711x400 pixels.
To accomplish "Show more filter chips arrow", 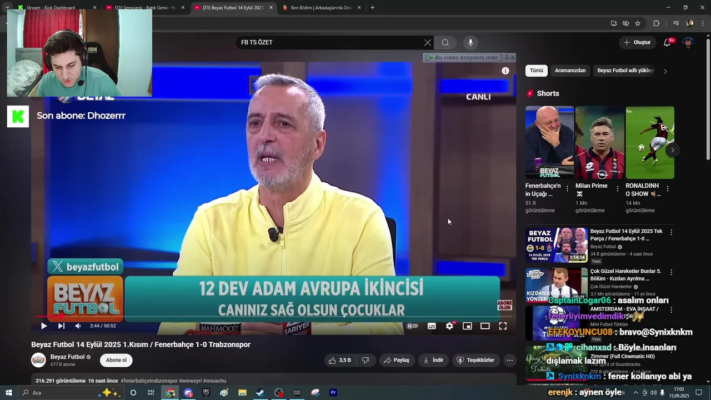I will (665, 71).
